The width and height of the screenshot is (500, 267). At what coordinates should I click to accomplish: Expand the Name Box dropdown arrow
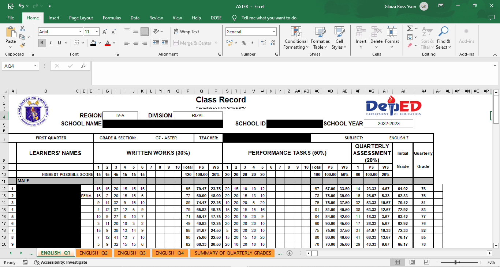tap(36, 66)
